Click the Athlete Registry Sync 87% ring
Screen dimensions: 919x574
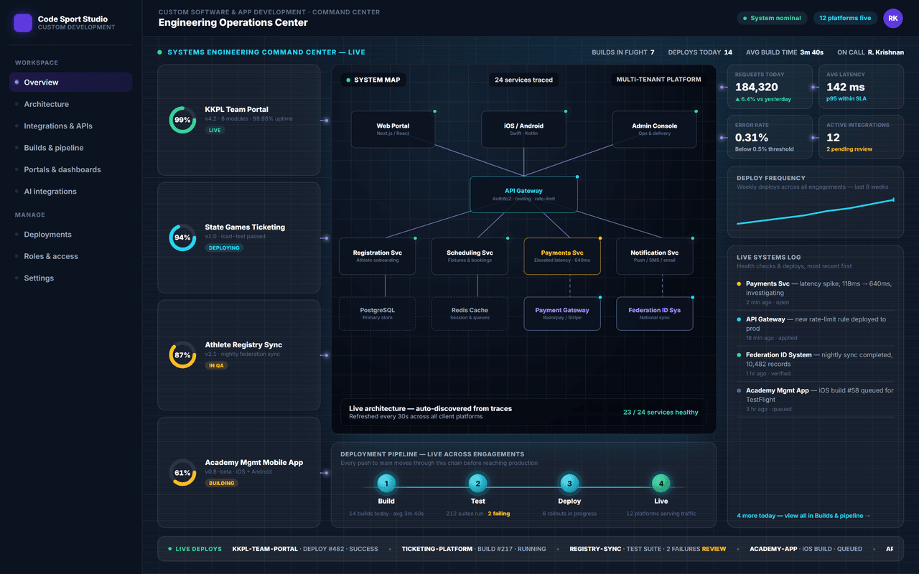coord(182,355)
